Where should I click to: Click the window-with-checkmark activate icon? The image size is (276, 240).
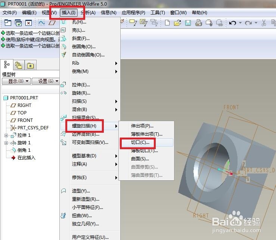[x=18, y=23]
